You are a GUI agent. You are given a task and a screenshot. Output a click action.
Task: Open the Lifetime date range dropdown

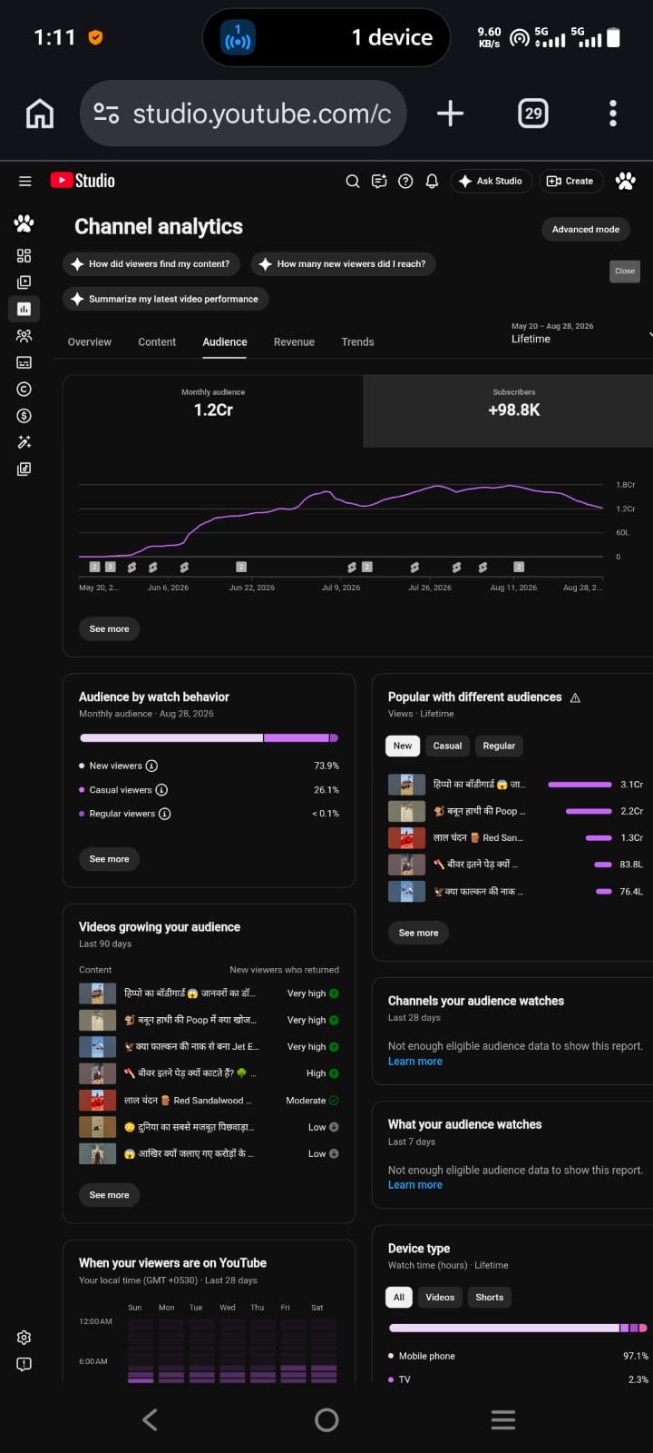point(579,333)
